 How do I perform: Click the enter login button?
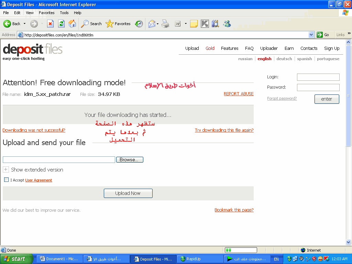pyautogui.click(x=327, y=99)
